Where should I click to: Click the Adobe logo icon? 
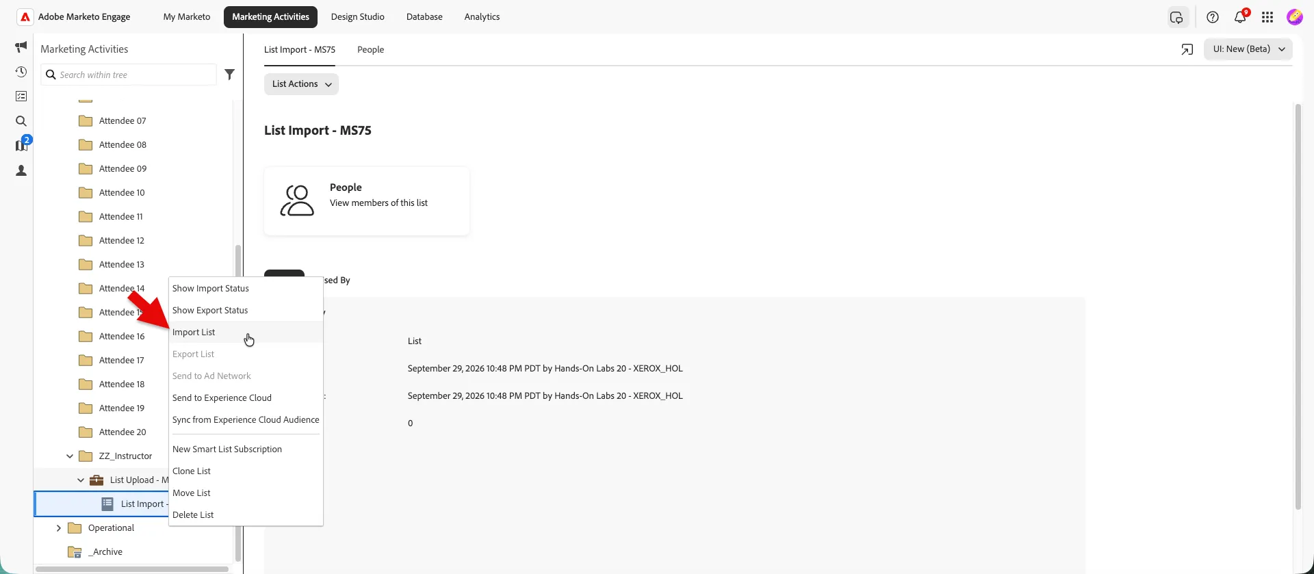pos(25,17)
